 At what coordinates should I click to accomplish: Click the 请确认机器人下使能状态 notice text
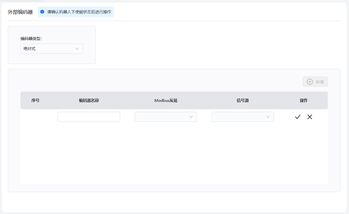79,12
